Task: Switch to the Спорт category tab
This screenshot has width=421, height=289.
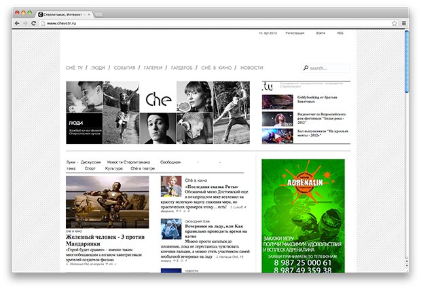Action: click(x=91, y=168)
